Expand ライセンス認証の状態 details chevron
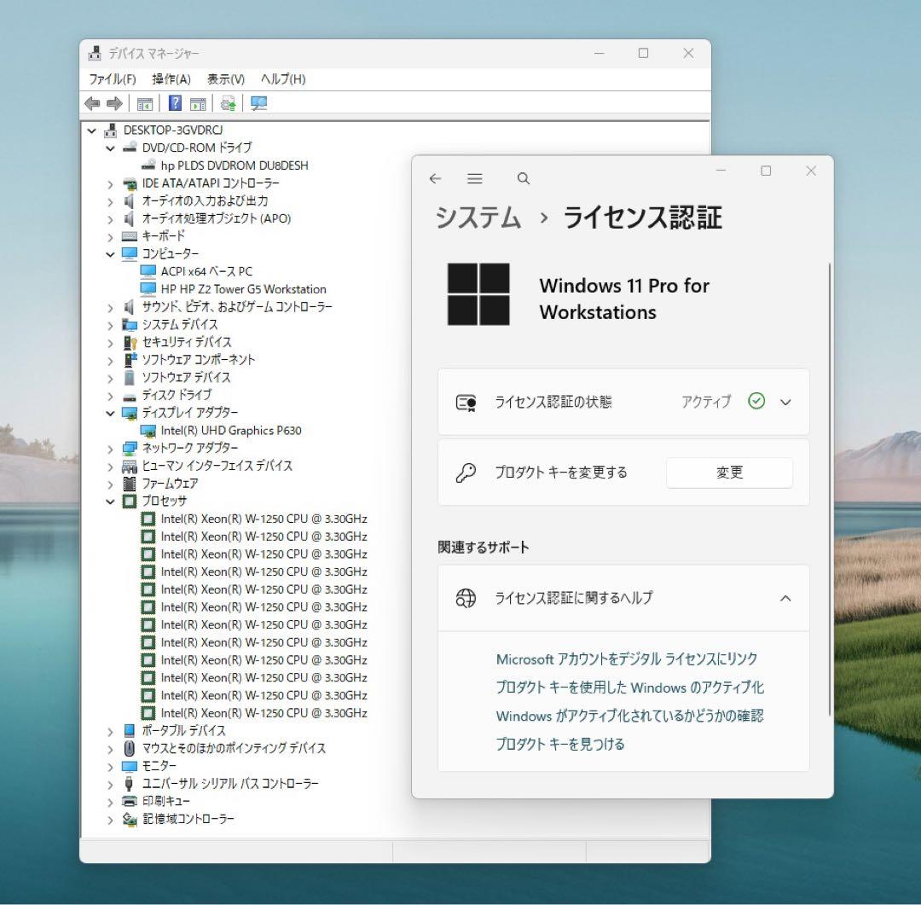 [x=785, y=403]
